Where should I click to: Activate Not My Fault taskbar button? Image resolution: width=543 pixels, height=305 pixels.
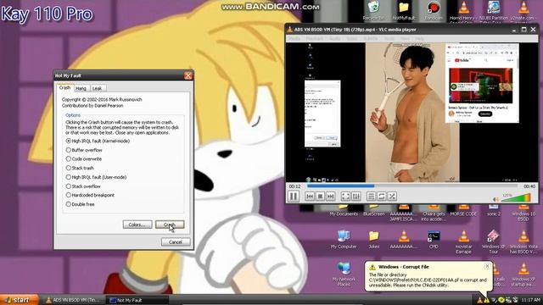click(x=137, y=300)
